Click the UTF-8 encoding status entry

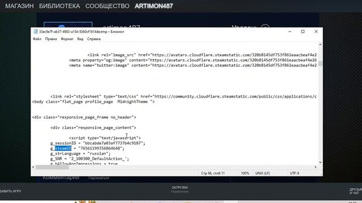(x=295, y=173)
